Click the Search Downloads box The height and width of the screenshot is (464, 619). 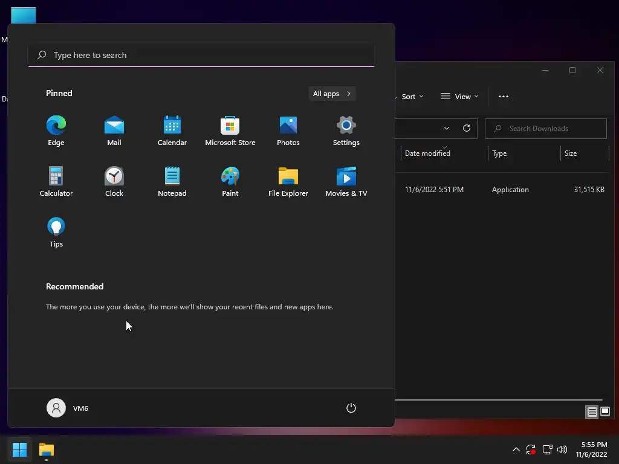(546, 129)
